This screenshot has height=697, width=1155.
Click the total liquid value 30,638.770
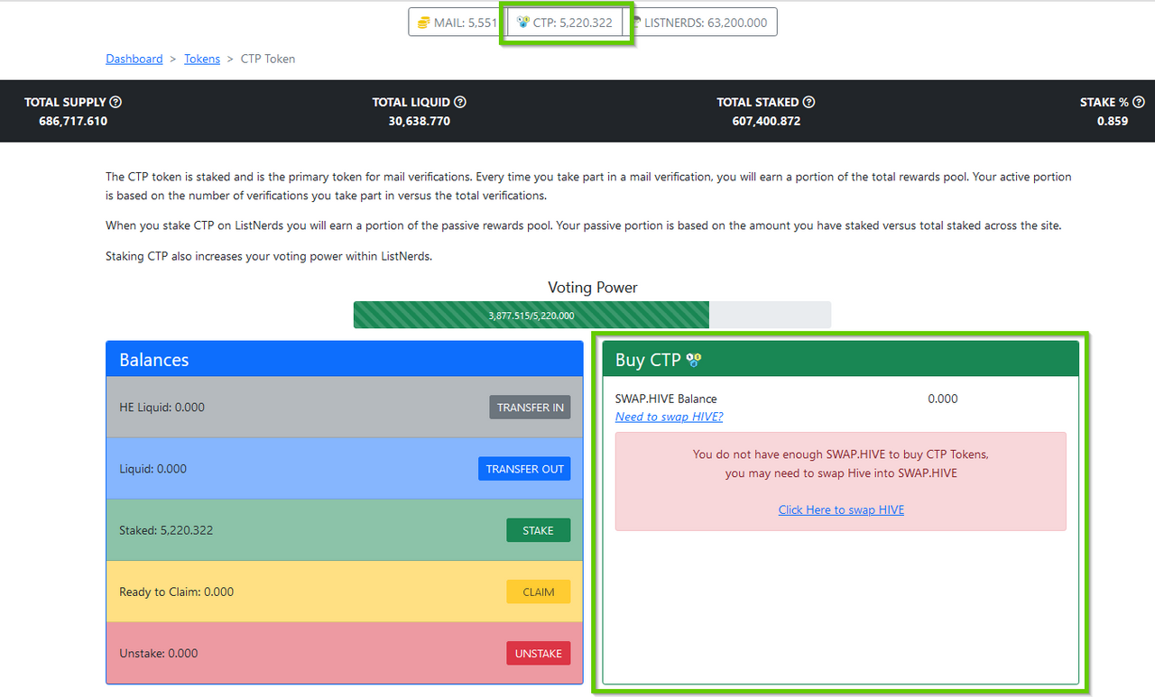coord(420,121)
